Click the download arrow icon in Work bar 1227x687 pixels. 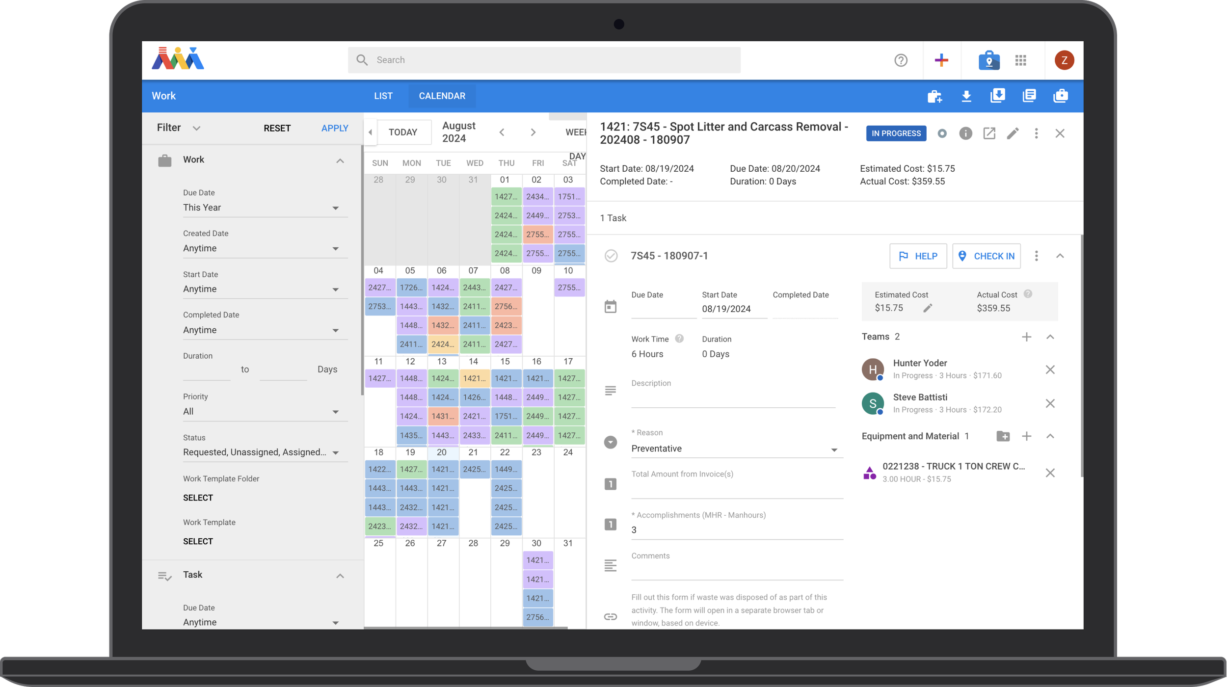tap(966, 96)
